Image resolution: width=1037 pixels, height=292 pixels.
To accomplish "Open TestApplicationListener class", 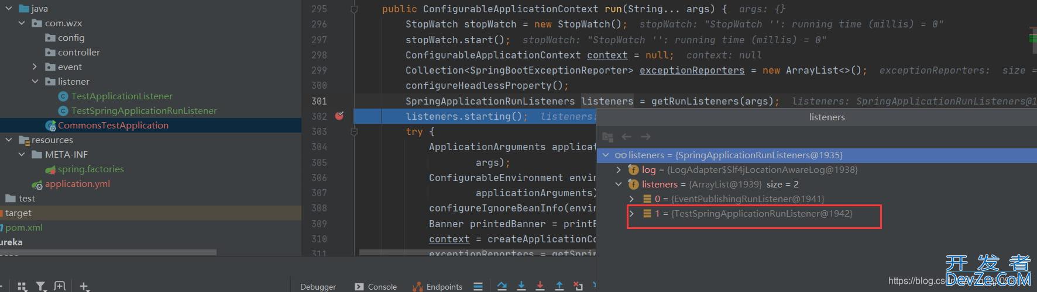I will pos(122,96).
